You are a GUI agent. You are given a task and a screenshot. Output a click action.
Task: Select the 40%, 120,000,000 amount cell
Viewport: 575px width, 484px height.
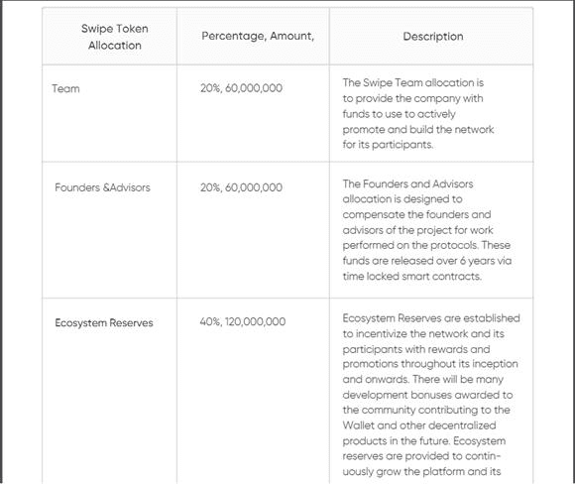click(243, 321)
